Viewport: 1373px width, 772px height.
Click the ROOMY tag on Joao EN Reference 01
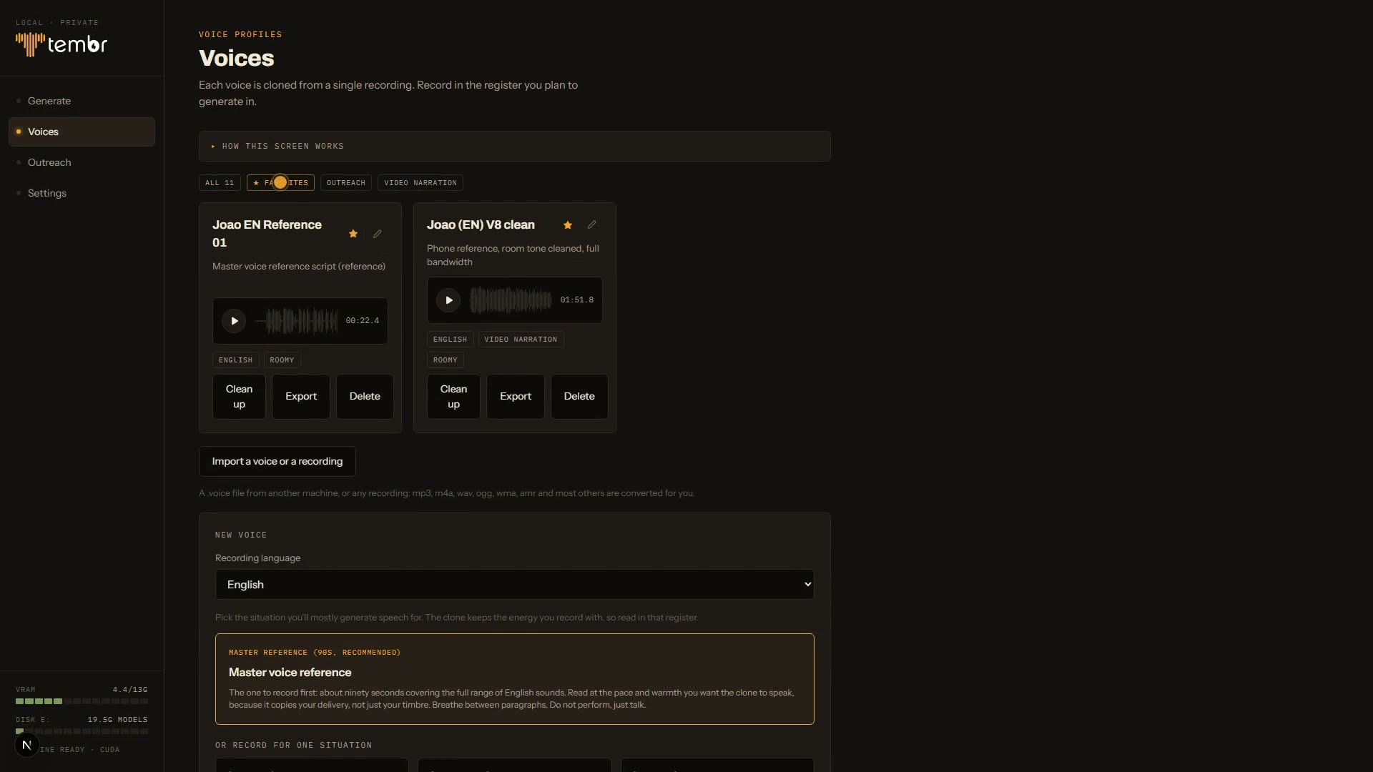point(282,360)
